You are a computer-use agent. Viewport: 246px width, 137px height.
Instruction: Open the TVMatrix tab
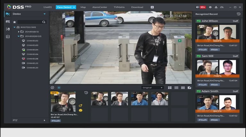119,7
